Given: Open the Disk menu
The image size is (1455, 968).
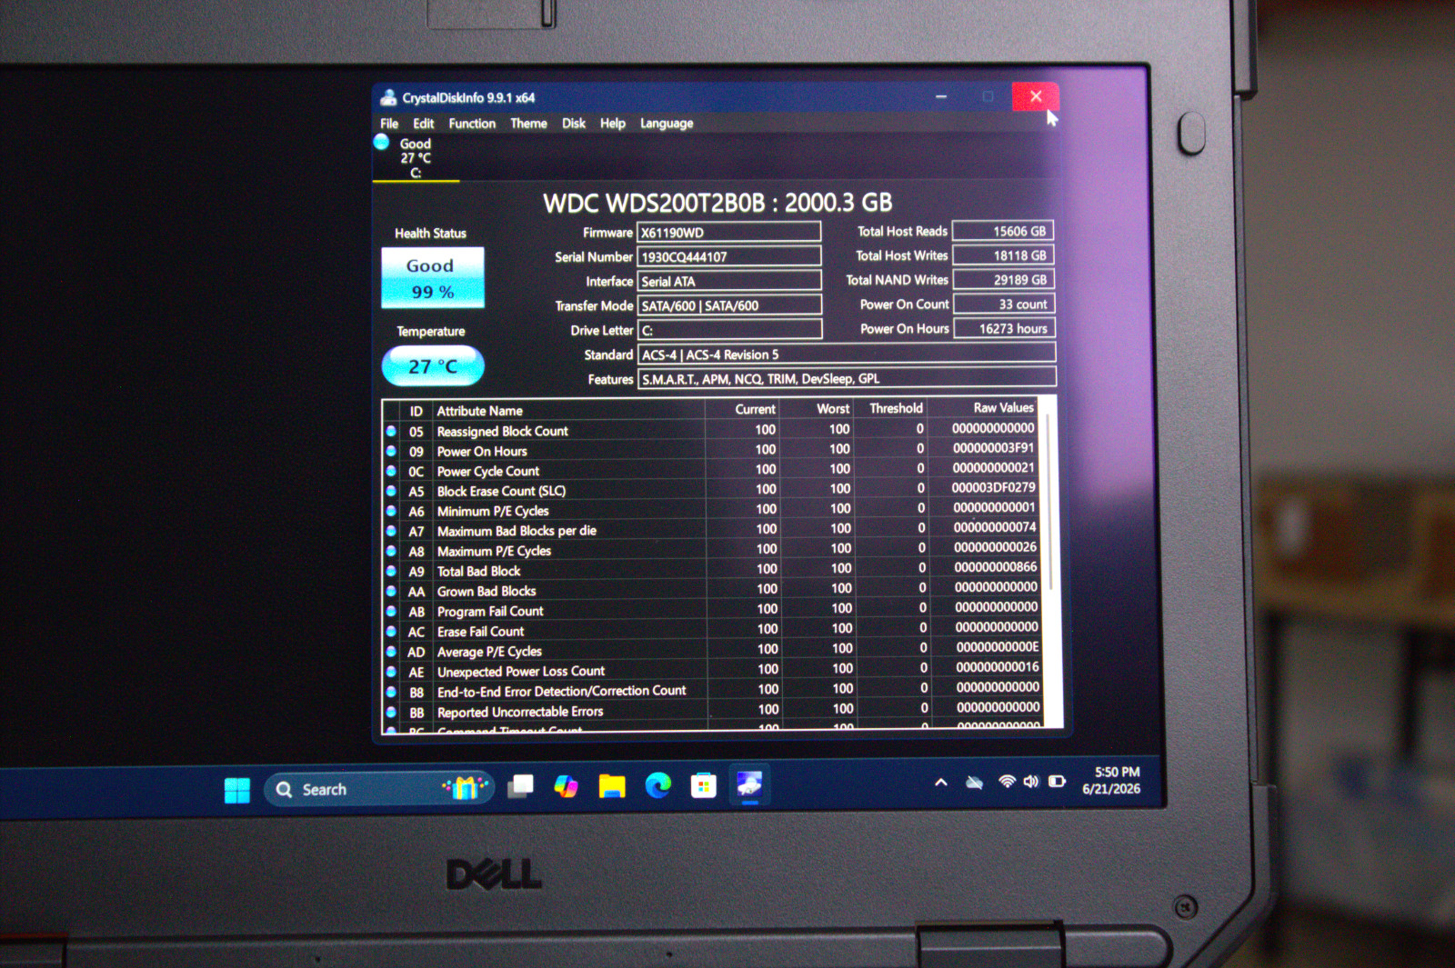Looking at the screenshot, I should point(574,124).
